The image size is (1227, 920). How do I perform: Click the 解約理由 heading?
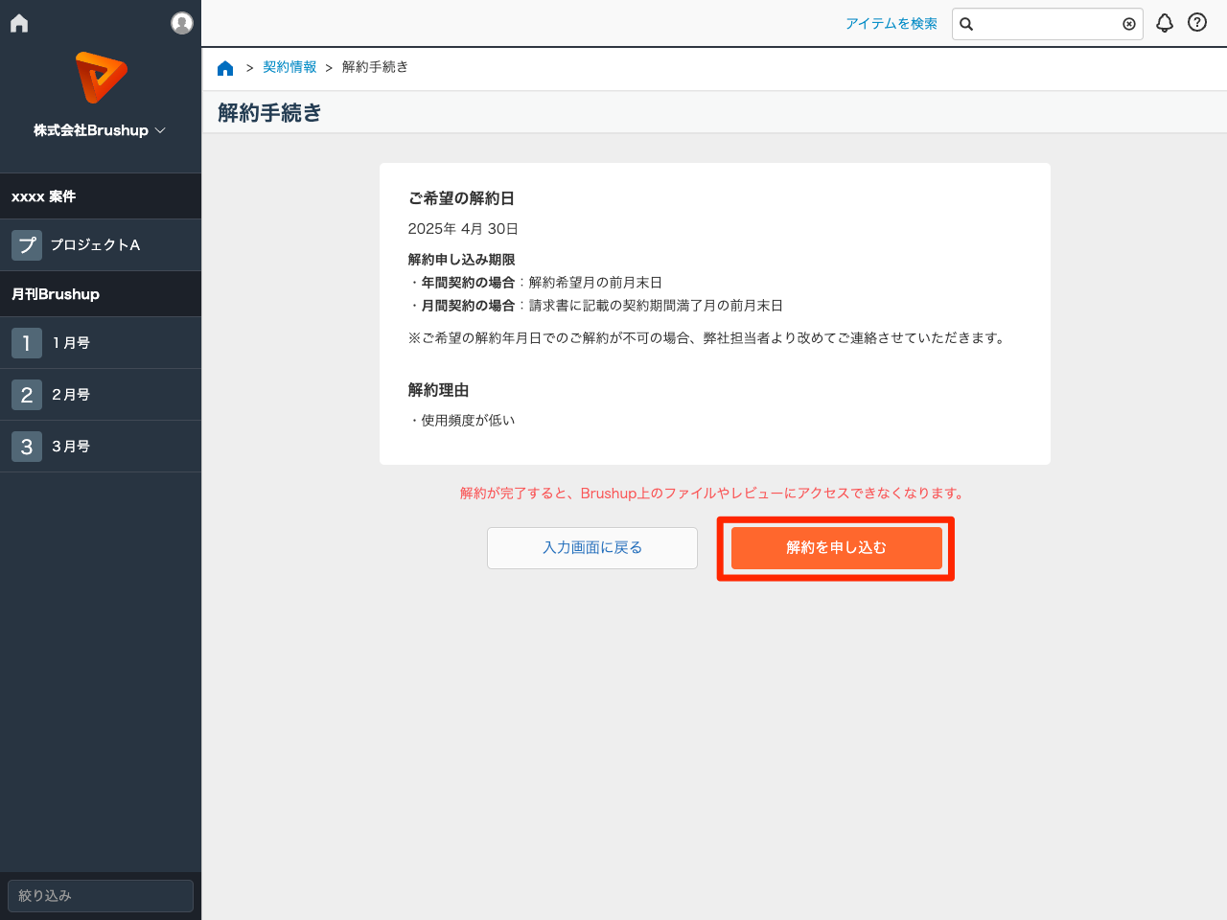[x=438, y=390]
